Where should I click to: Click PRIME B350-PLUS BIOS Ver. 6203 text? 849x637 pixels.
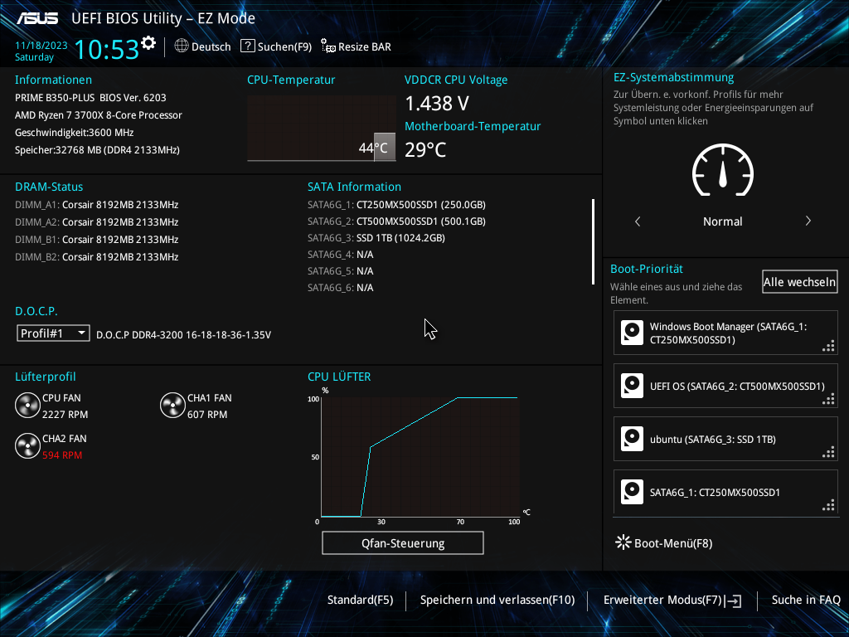click(90, 98)
